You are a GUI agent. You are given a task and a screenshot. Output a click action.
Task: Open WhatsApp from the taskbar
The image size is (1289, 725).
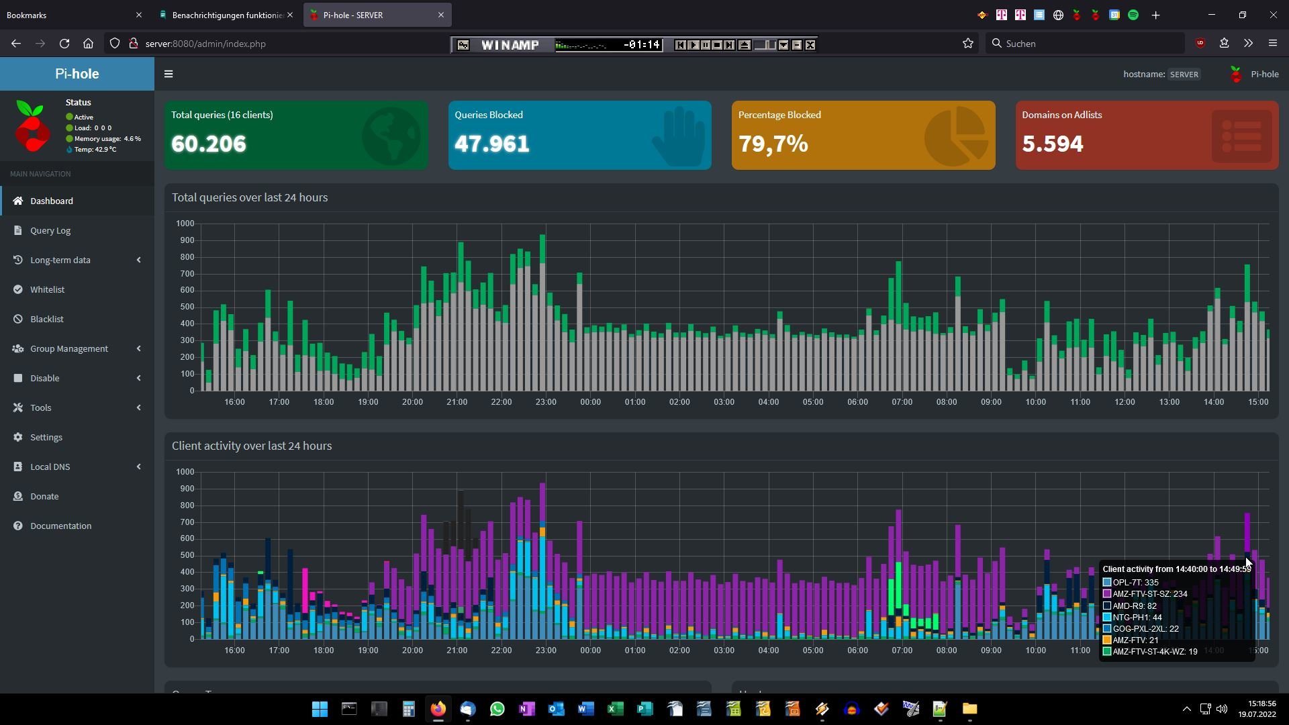497,709
